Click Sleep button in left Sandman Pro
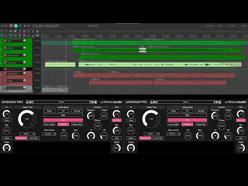 (49, 111)
